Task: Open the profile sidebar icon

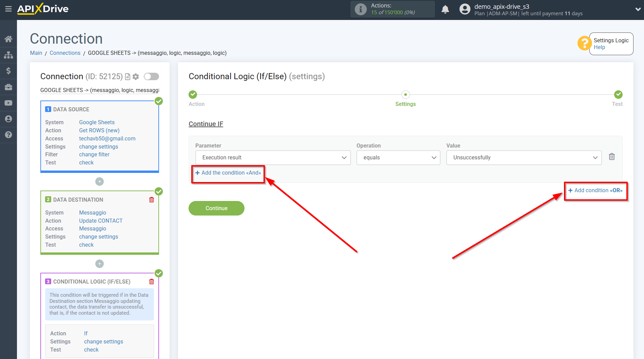Action: coord(8,119)
